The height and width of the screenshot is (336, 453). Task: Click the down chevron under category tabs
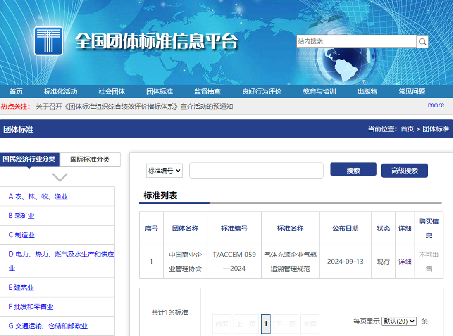click(60, 177)
